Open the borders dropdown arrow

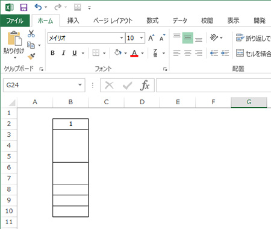click(x=104, y=53)
